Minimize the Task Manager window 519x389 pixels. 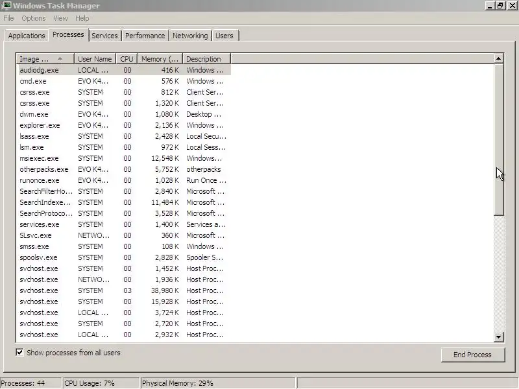click(490, 6)
